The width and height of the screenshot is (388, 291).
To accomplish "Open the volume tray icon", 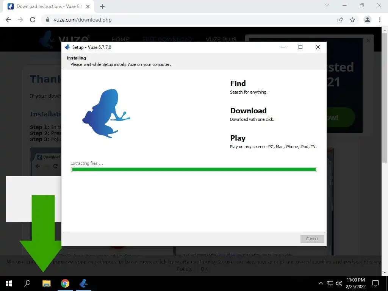I will [x=339, y=283].
